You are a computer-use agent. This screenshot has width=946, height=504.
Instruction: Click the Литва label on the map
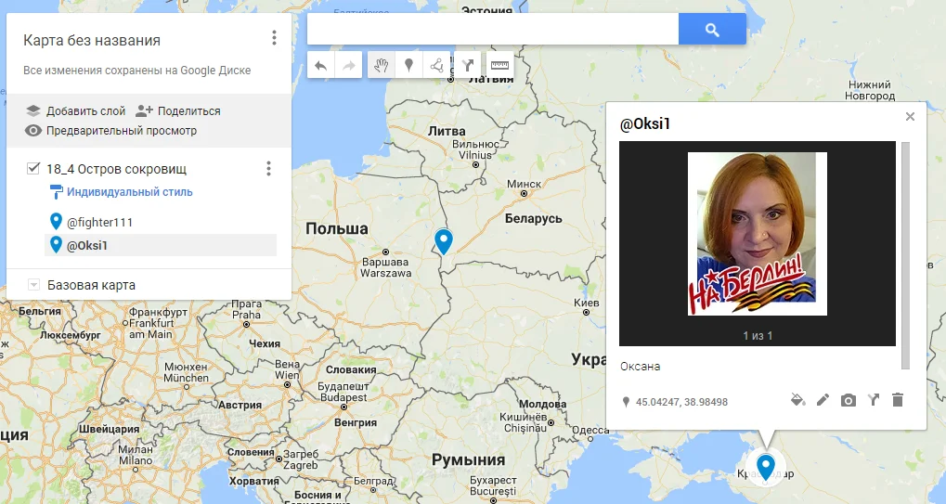[447, 131]
